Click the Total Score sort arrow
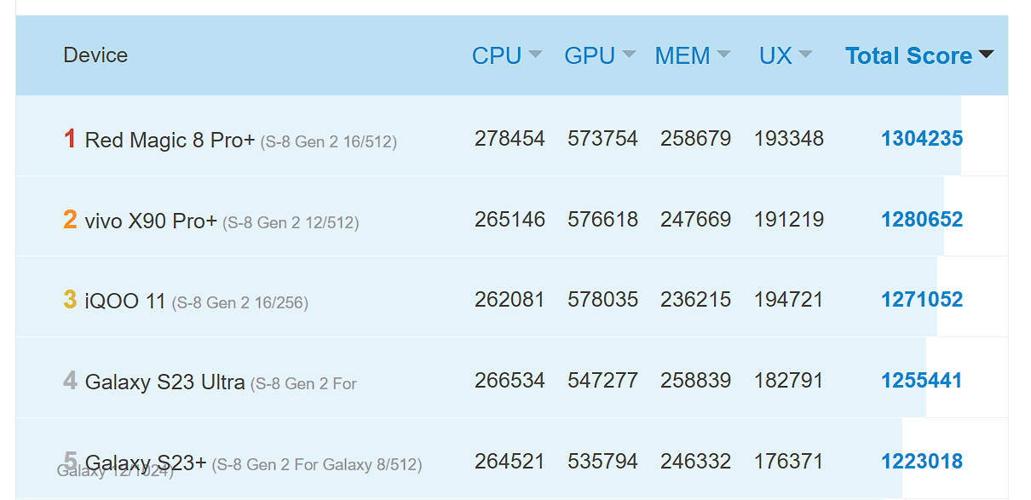 987,55
